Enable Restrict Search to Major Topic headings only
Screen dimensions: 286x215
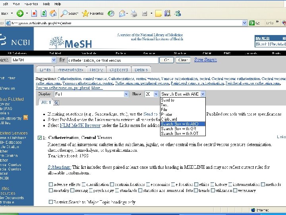click(51, 202)
